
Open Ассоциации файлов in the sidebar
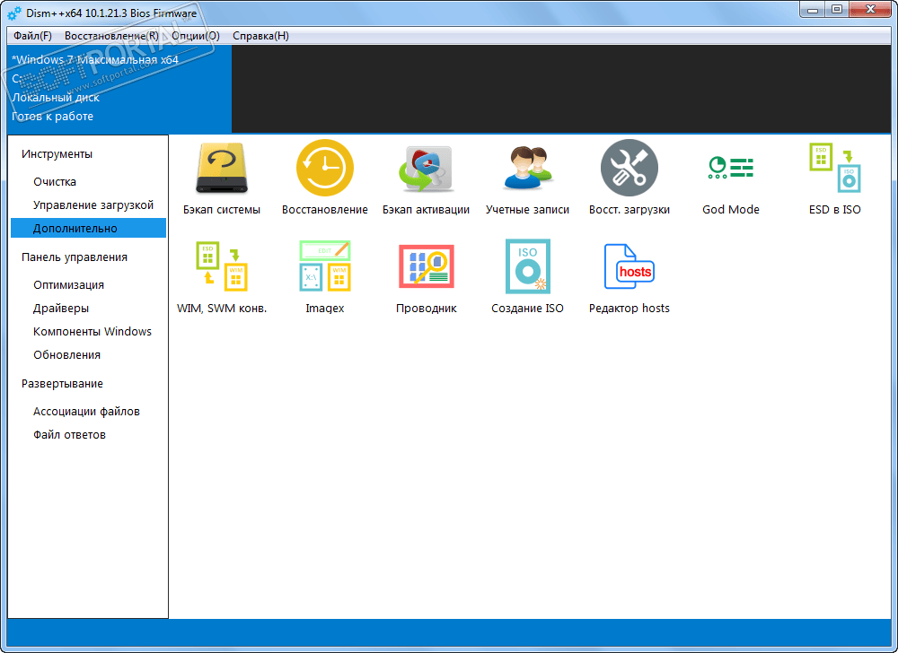click(86, 412)
